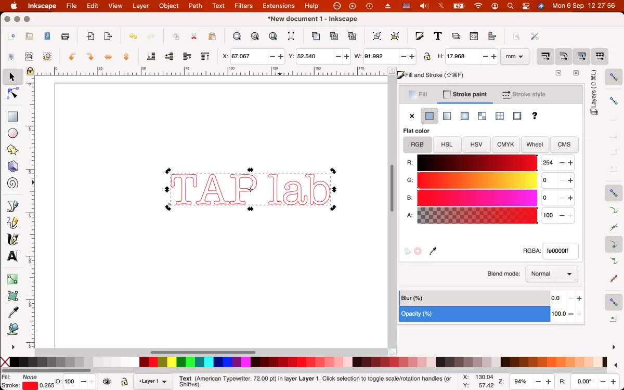624x390 pixels.
Task: Open the Path menu
Action: coord(196,6)
